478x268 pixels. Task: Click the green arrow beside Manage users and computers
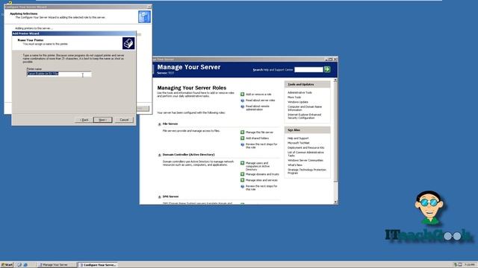(x=242, y=163)
